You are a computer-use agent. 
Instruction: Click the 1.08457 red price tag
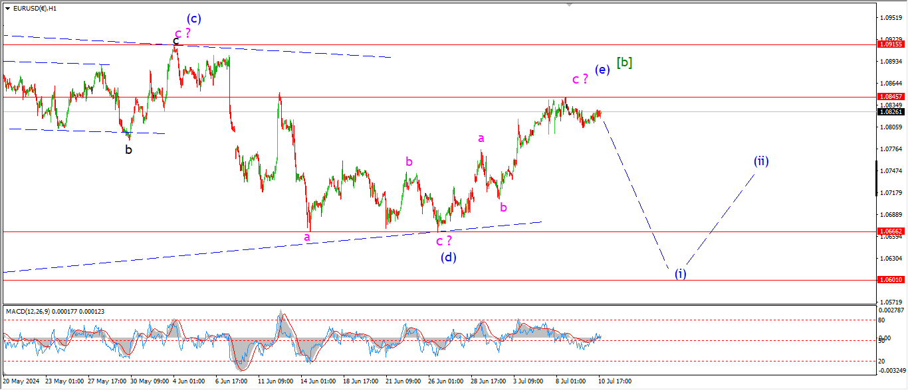click(891, 96)
